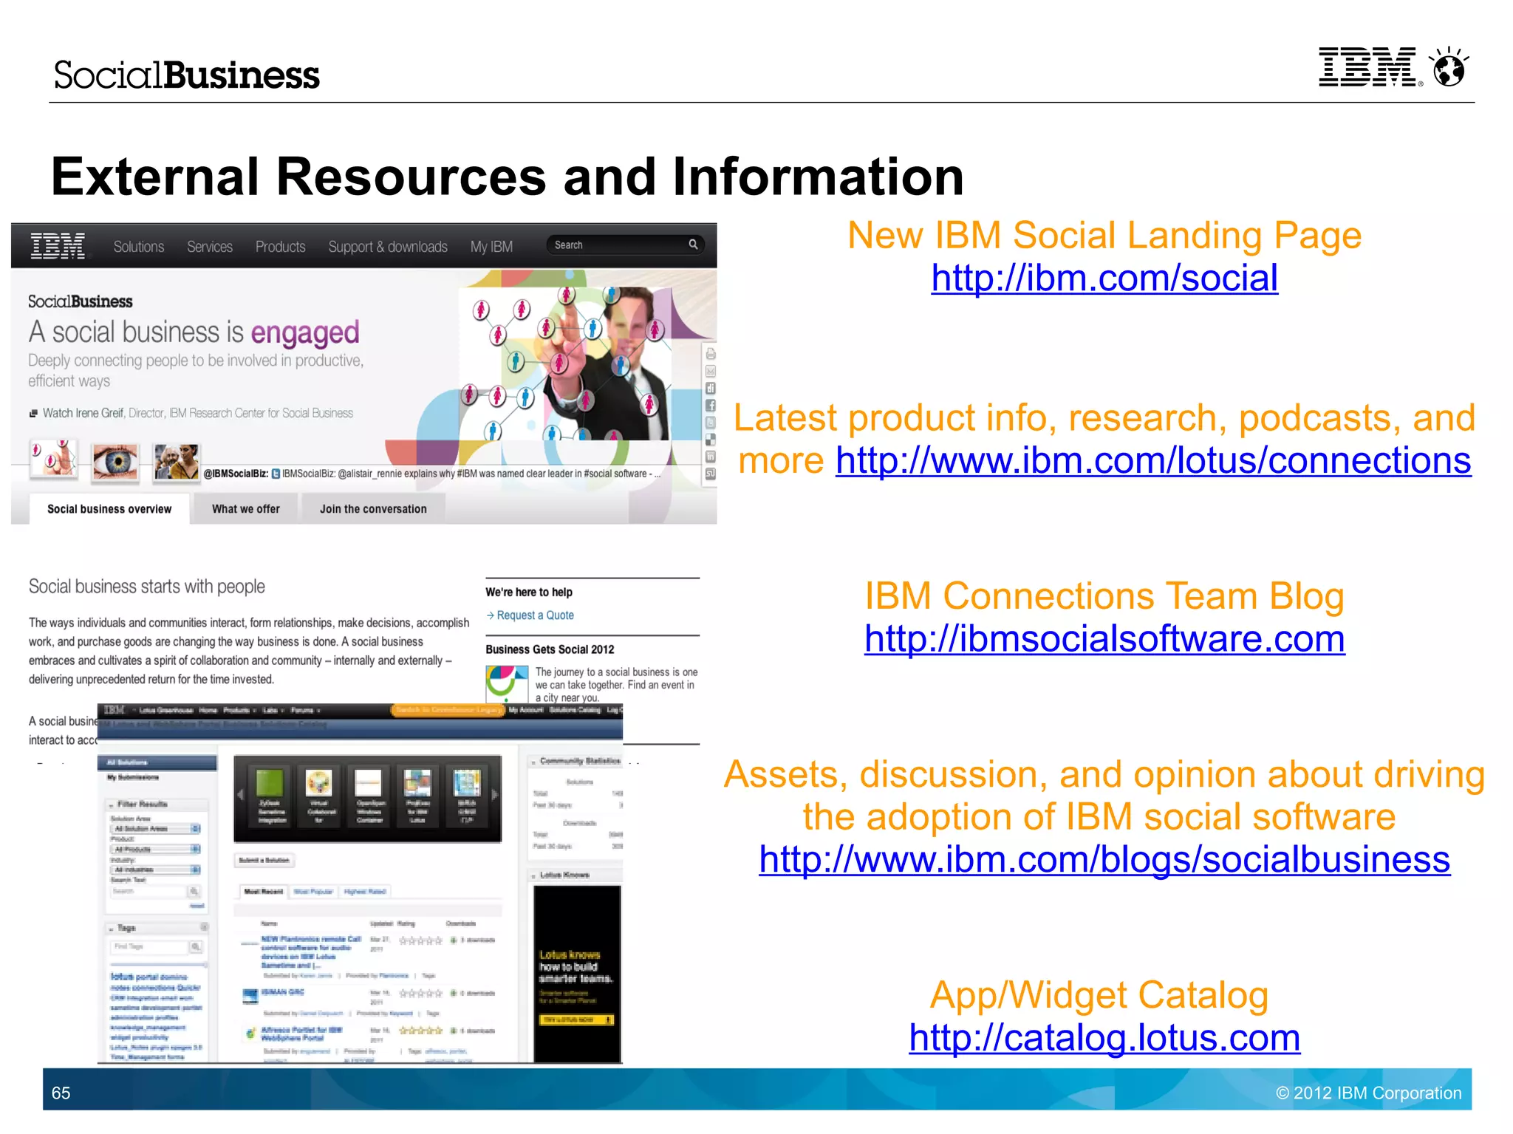Screen dimensions: 1513x1134
Task: Click the IBM logo at slide top right
Action: (1368, 67)
